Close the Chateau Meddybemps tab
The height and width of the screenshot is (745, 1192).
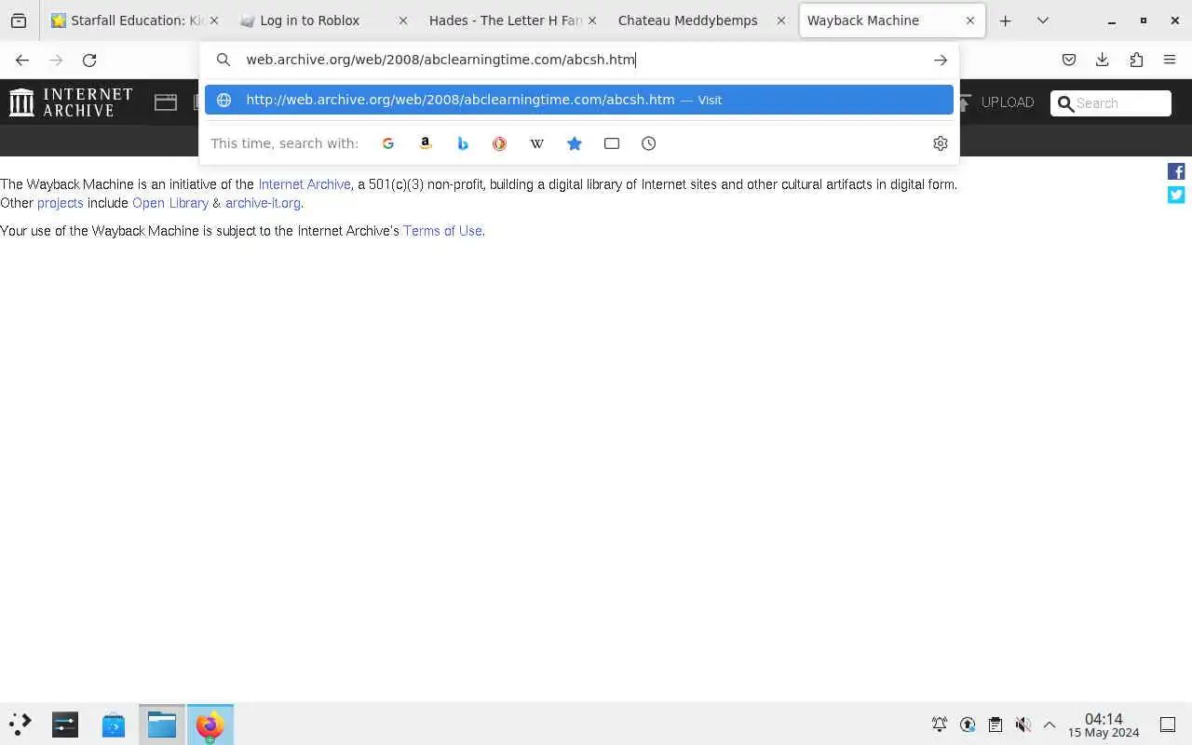coord(780,20)
